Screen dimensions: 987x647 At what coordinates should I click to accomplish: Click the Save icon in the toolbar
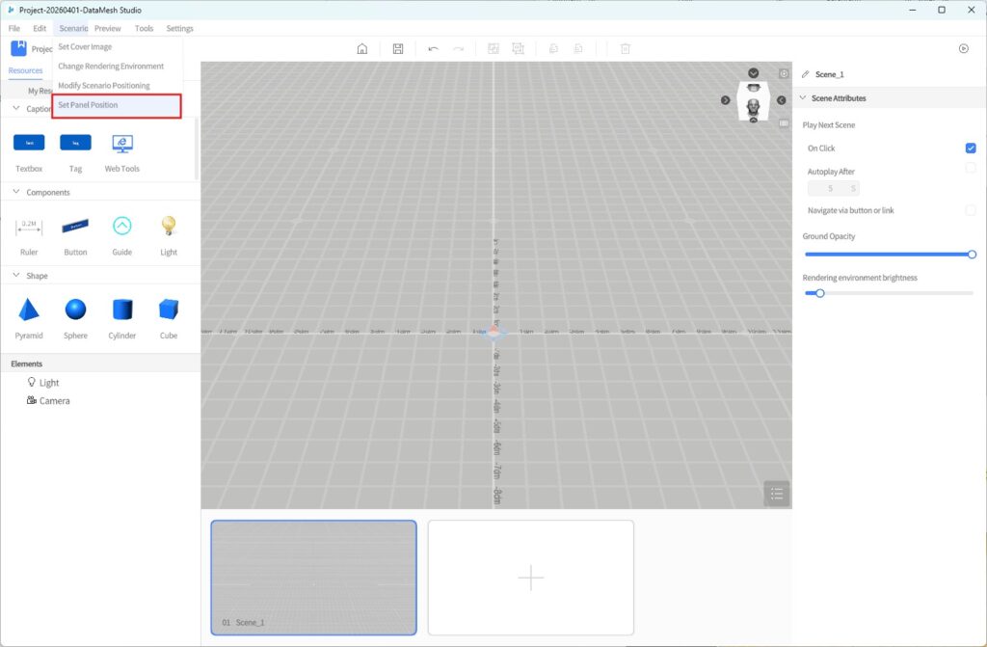[398, 48]
